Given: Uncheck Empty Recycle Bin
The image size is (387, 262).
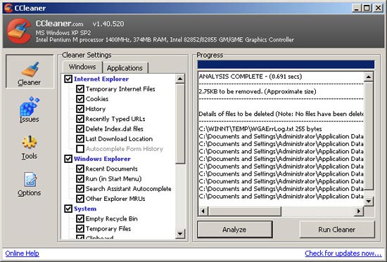Looking at the screenshot, I should tap(80, 218).
